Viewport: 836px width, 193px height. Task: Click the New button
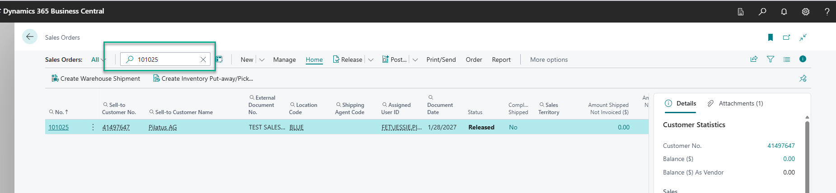[x=247, y=60]
